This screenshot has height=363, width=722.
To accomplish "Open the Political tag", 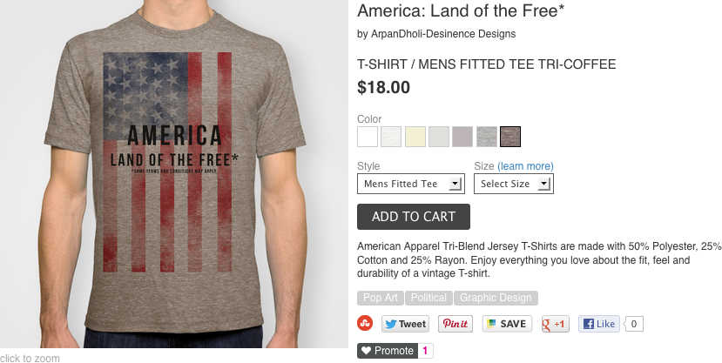I will (428, 298).
